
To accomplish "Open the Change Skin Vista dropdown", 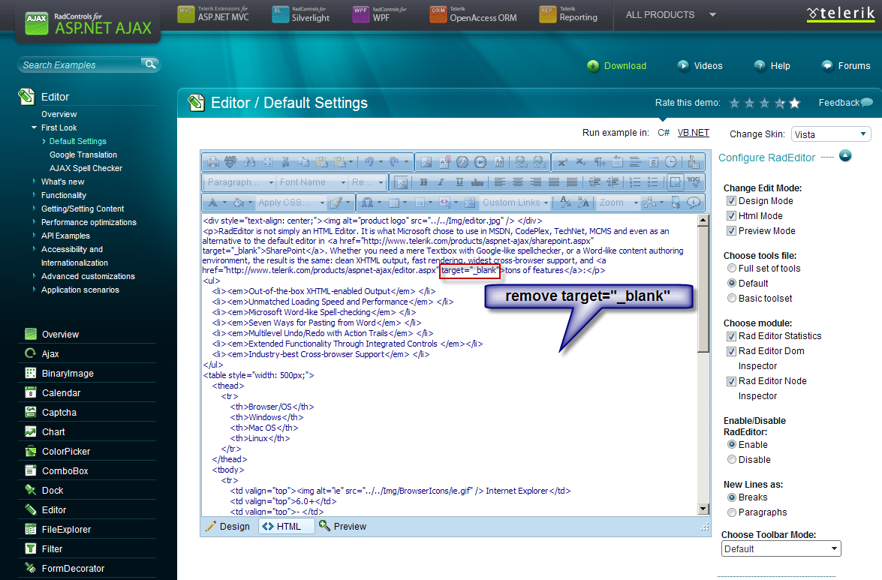I will (831, 134).
